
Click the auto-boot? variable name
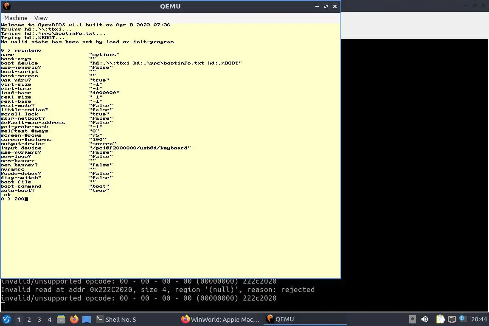point(18,190)
